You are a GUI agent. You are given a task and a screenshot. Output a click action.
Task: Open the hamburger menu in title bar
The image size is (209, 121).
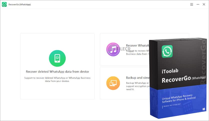(191, 4)
